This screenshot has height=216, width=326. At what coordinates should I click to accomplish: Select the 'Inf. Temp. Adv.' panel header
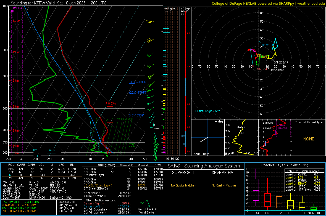pos(185,11)
